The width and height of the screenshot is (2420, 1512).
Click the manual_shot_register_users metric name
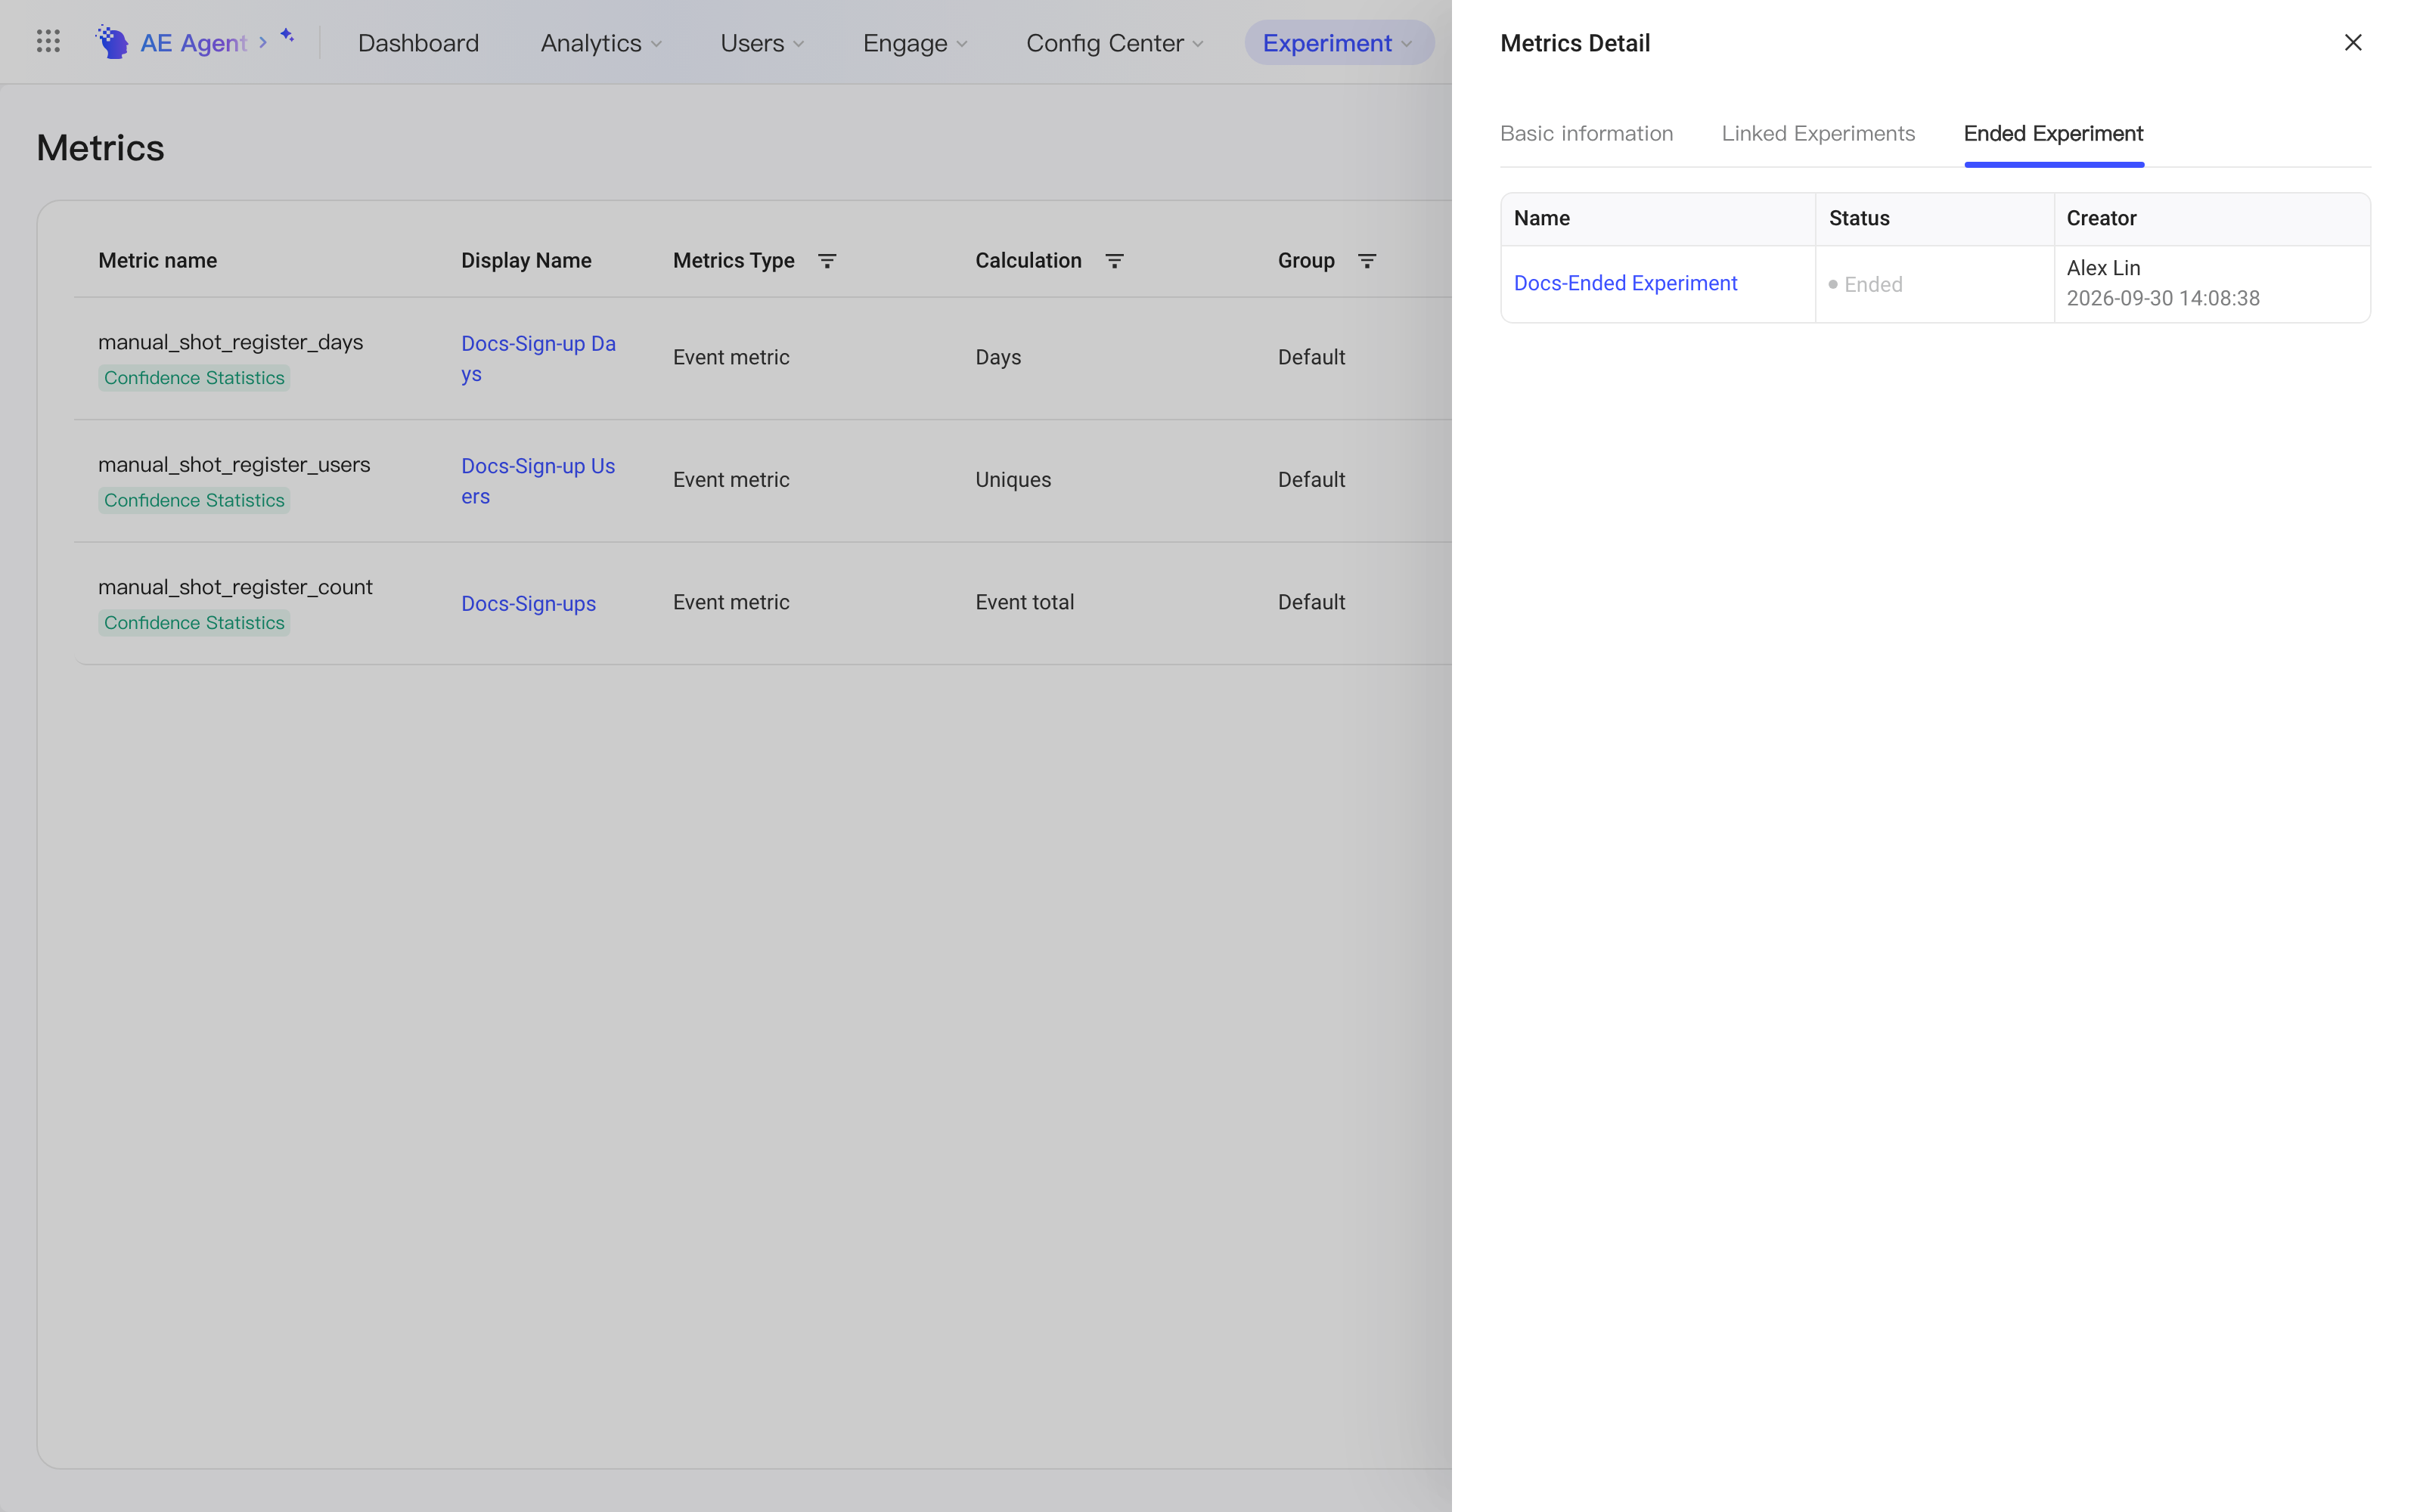(x=234, y=464)
